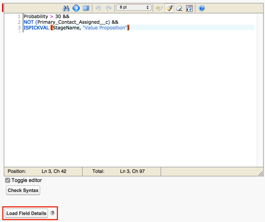Image resolution: width=265 pixels, height=222 pixels.
Task: Click the redo arrow icon
Action: [109, 8]
